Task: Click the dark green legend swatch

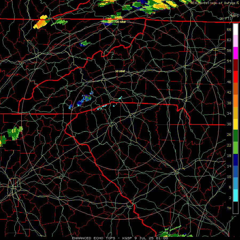Action: [x=235, y=136]
